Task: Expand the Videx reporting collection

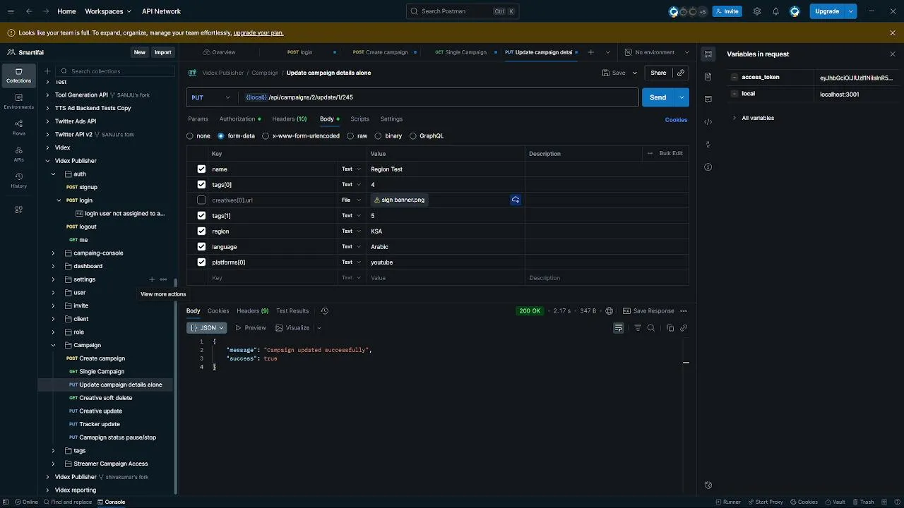Action: [47, 490]
